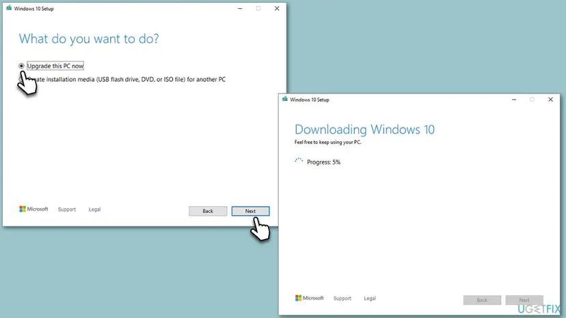This screenshot has height=318, width=566.
Task: Click the disabled Next button in the Downloading window
Action: click(524, 300)
